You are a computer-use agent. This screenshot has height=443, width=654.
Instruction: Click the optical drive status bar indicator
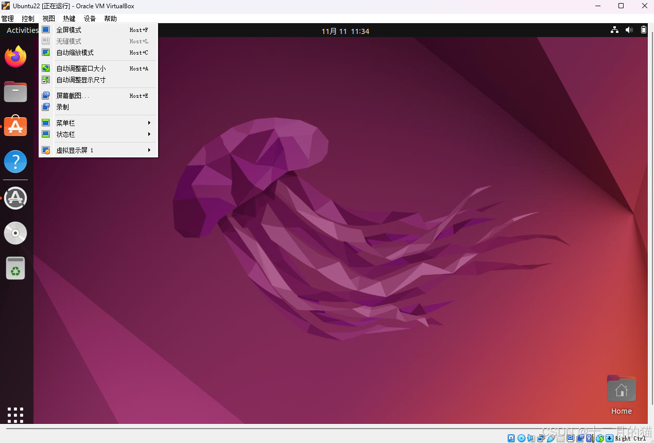point(521,438)
